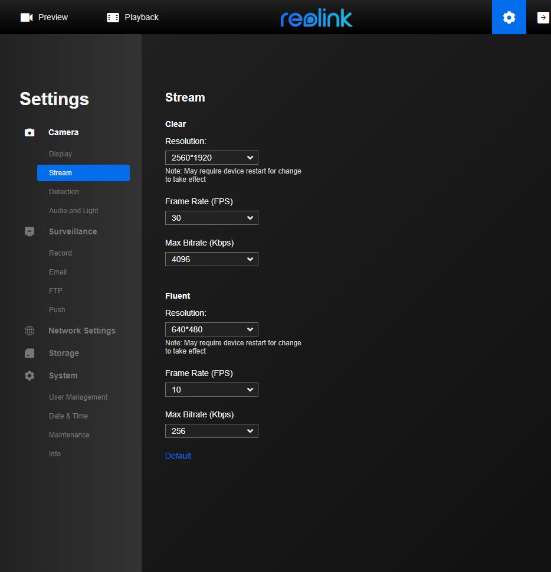The image size is (551, 572).
Task: Click the Playback film icon
Action: pos(113,17)
